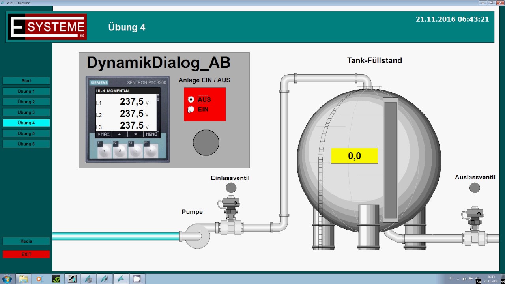Click the up arrow softkey on PAC3200
Viewport: 505px width, 284px height.
[120, 135]
